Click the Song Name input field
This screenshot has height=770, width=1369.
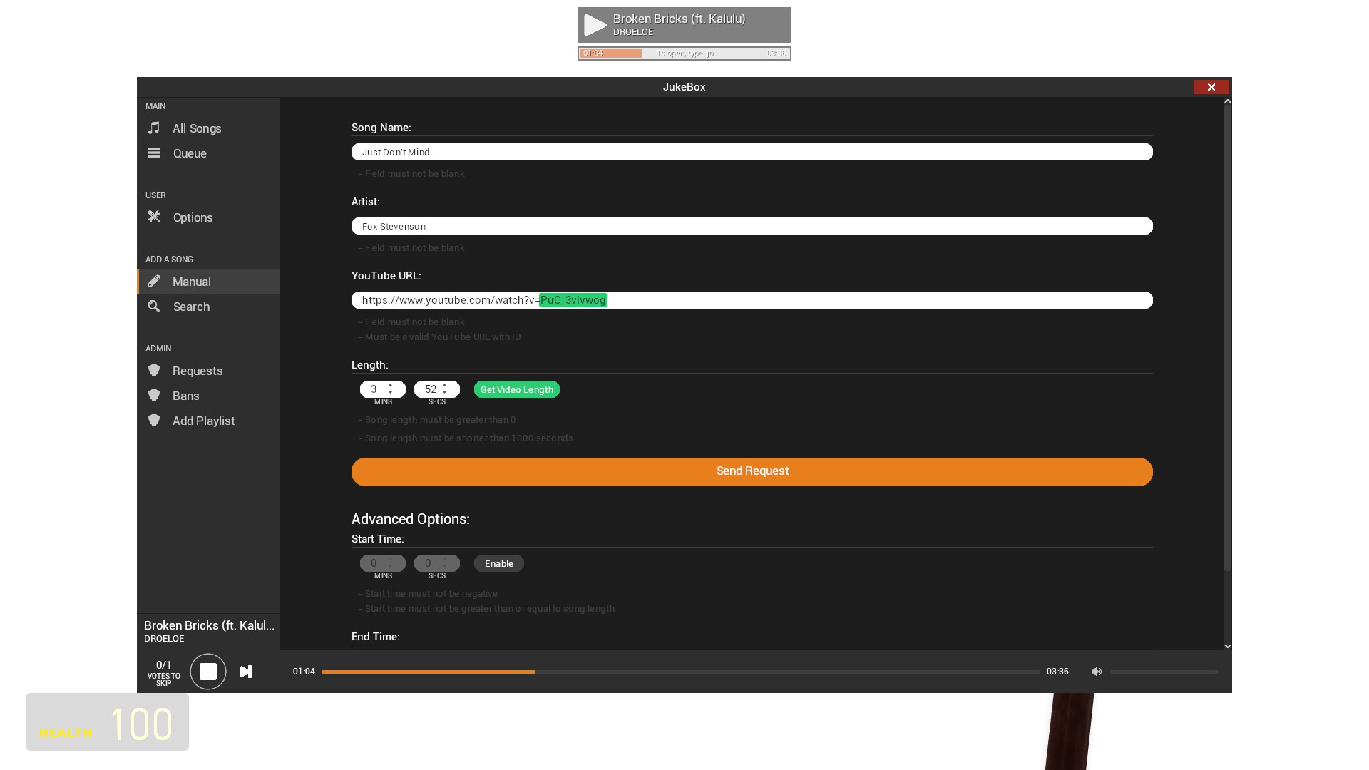pyautogui.click(x=752, y=152)
